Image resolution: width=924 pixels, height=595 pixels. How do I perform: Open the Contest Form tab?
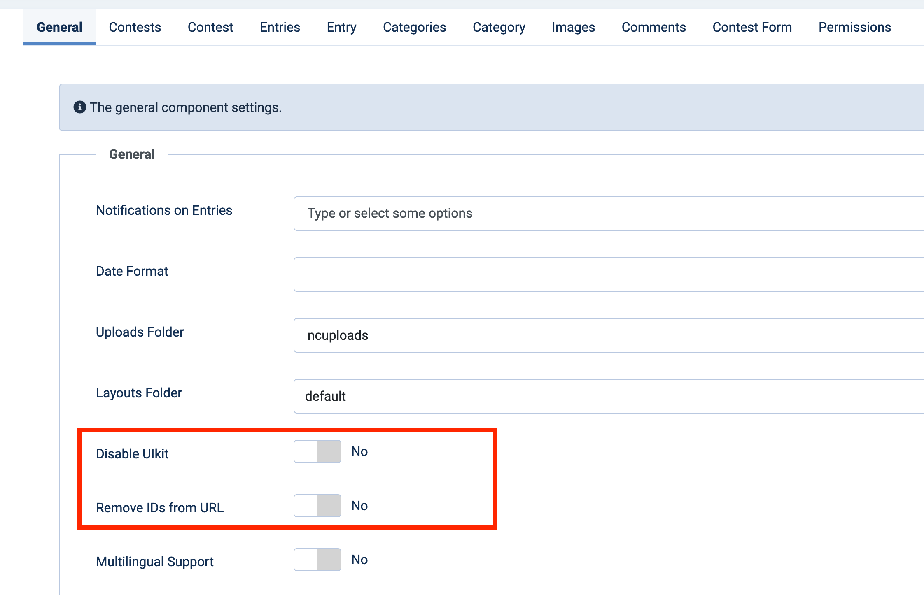tap(752, 26)
